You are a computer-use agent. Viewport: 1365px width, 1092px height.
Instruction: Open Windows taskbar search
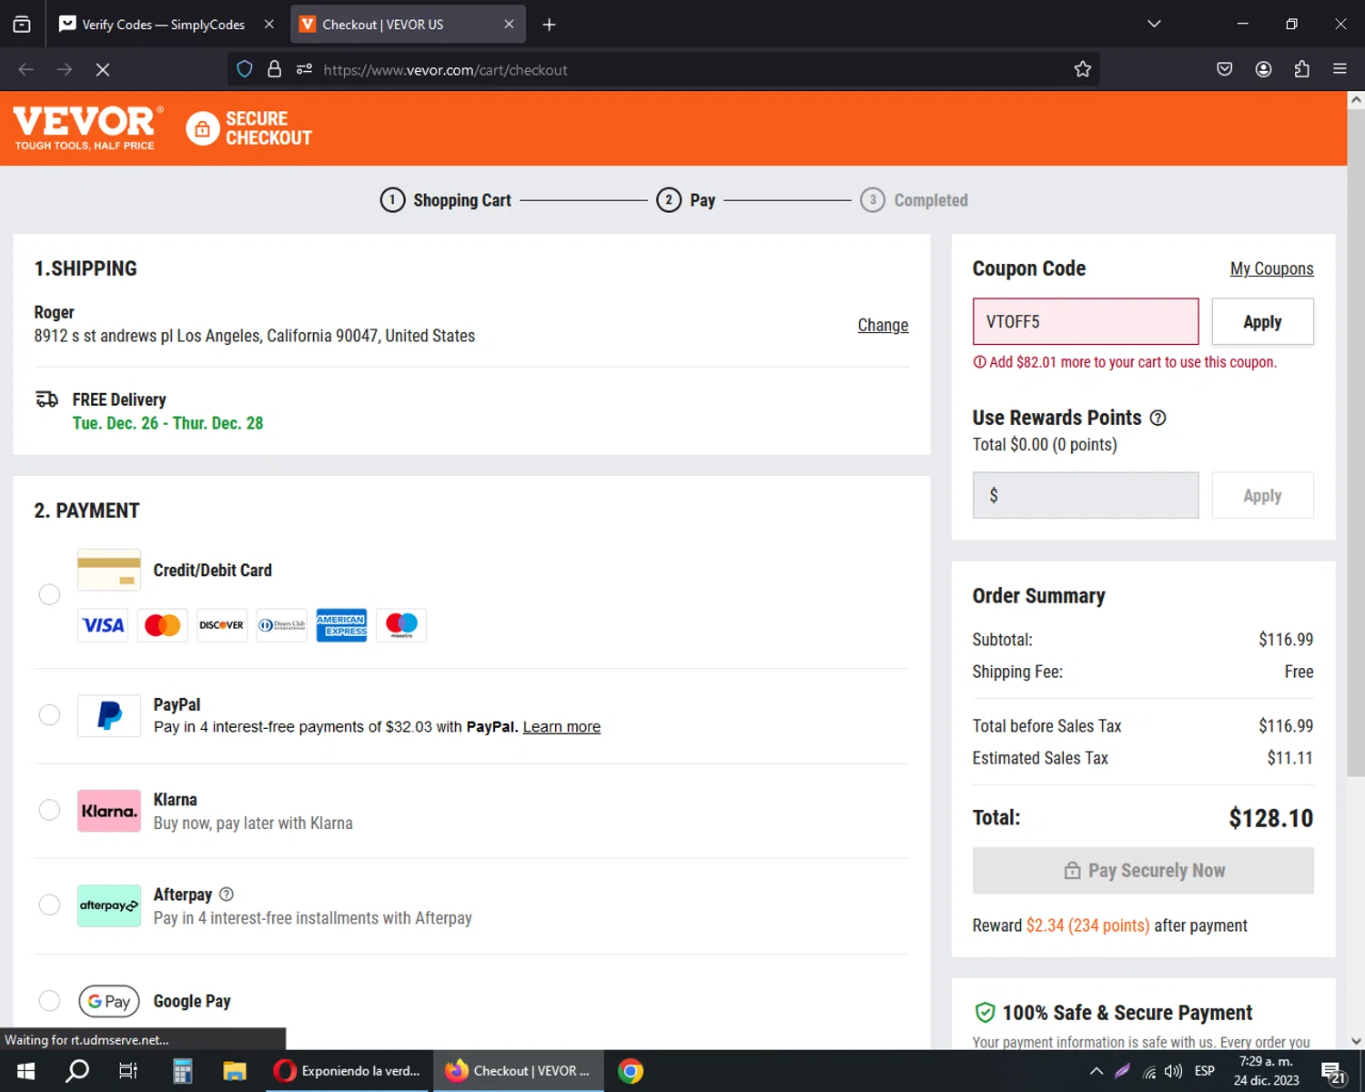click(x=77, y=1071)
